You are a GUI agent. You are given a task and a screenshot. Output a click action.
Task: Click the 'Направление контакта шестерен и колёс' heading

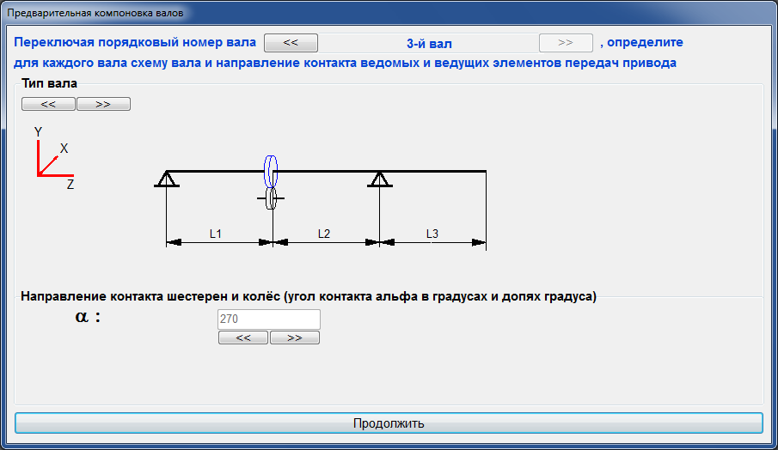pyautogui.click(x=308, y=296)
